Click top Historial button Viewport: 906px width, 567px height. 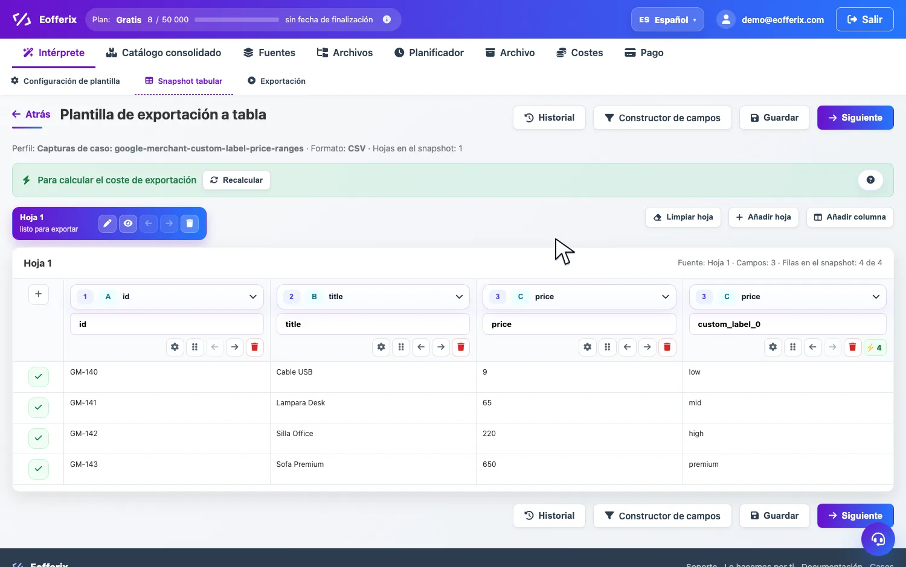(x=549, y=118)
